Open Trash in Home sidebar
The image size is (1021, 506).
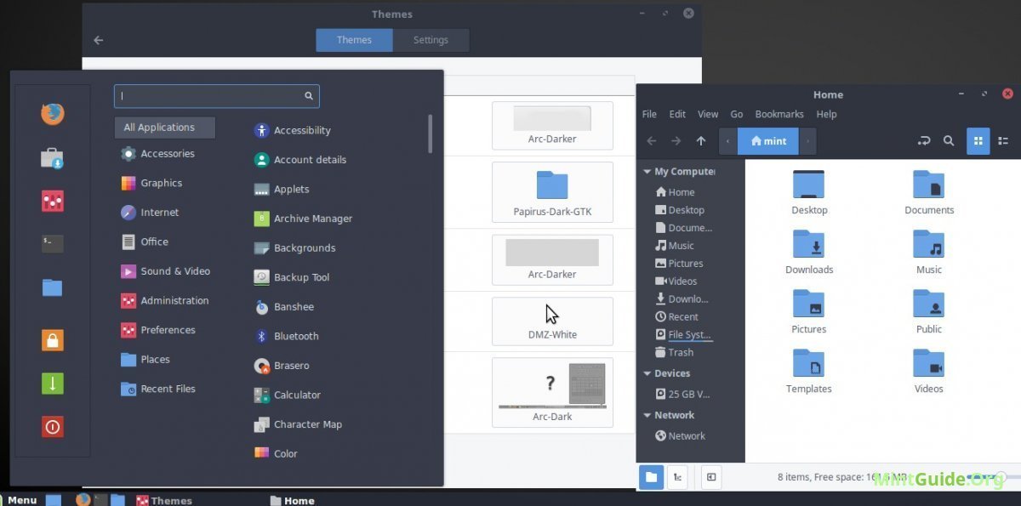(675, 352)
